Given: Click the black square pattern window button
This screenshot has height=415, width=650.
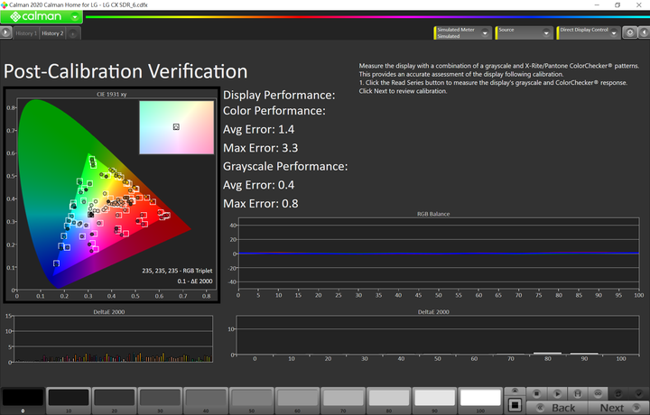Looking at the screenshot, I should point(515,405).
